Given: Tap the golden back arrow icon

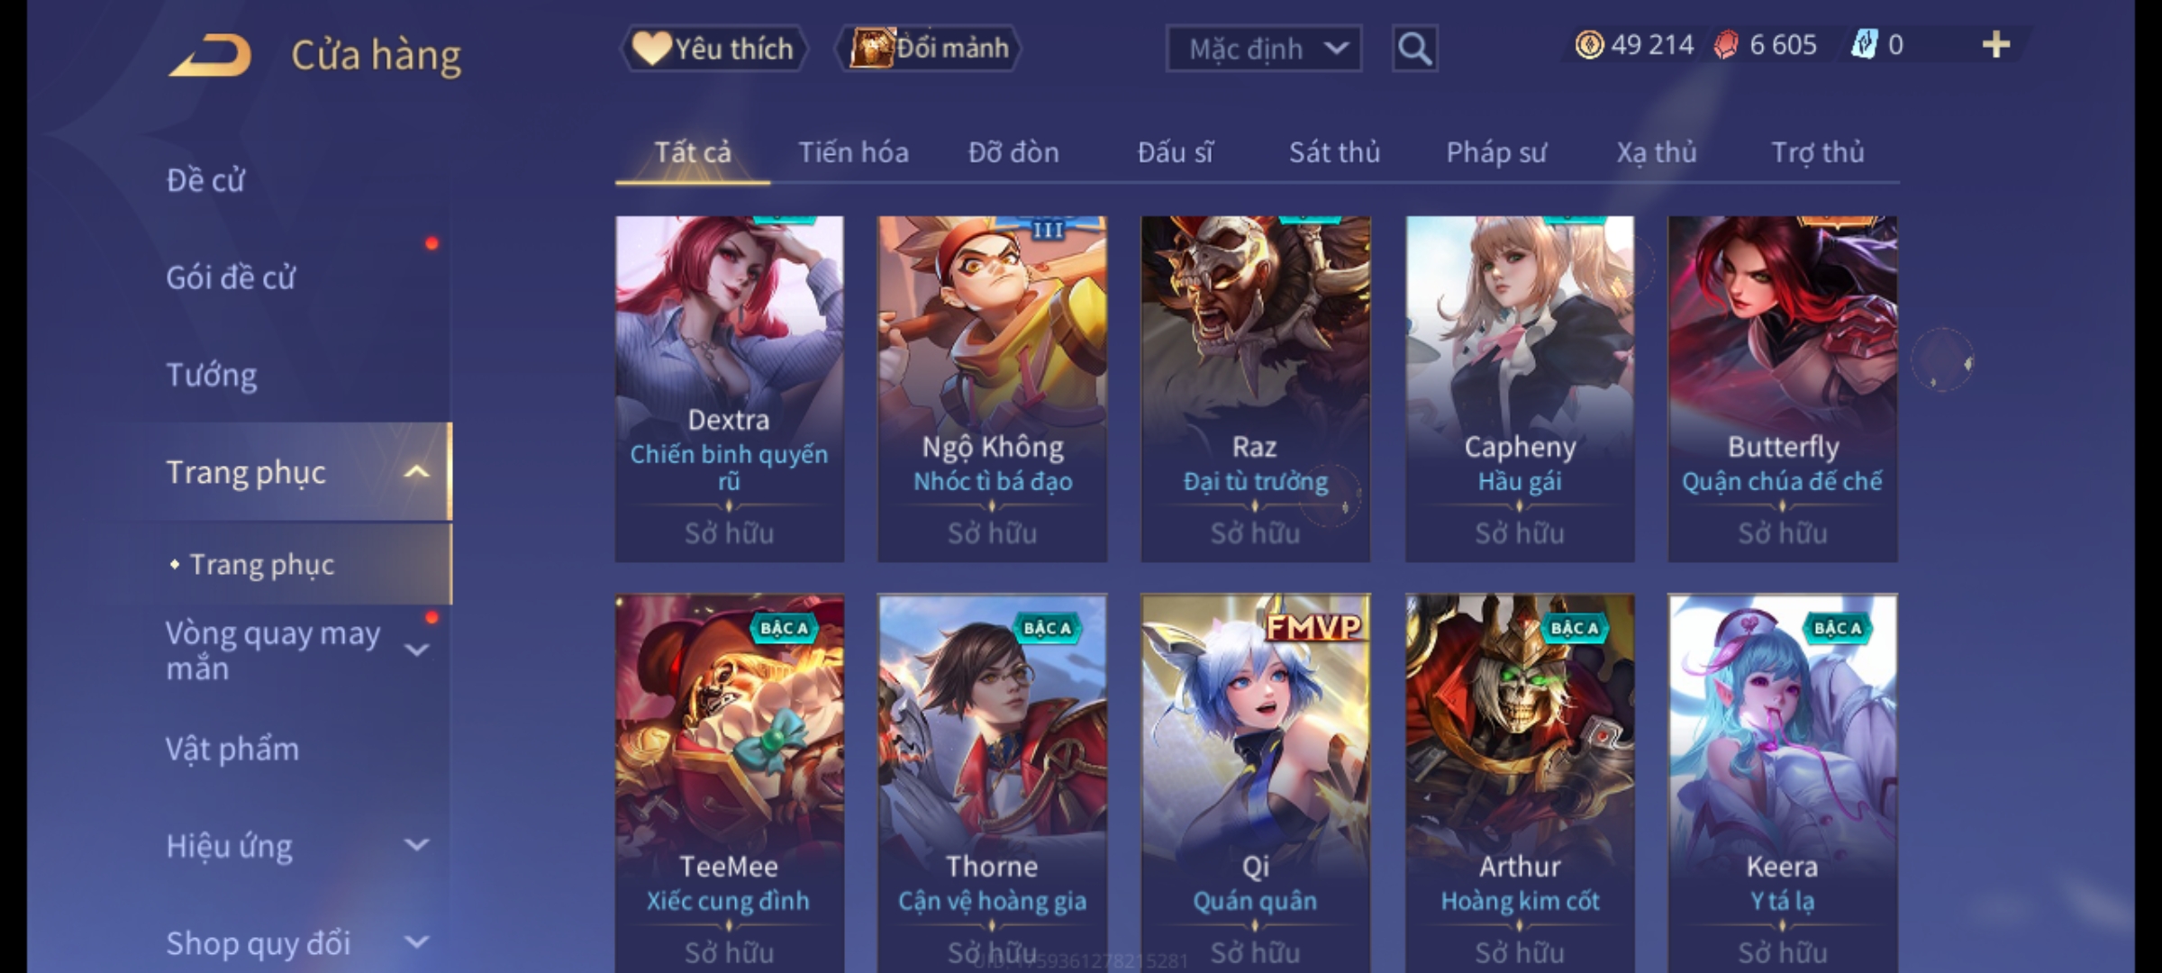Looking at the screenshot, I should (x=209, y=56).
